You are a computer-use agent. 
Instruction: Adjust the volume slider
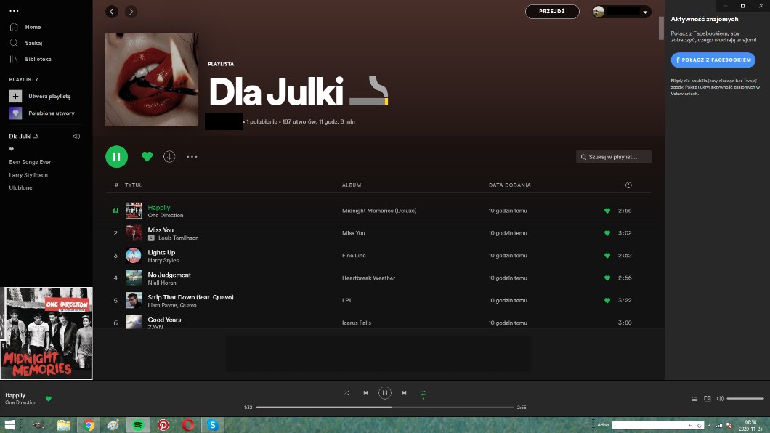point(745,399)
